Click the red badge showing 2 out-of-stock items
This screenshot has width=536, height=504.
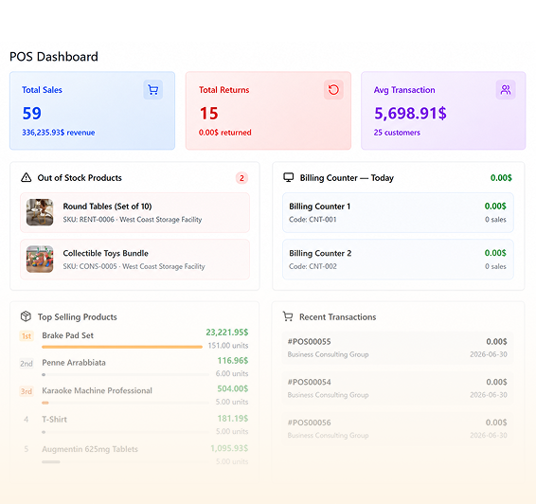click(241, 178)
